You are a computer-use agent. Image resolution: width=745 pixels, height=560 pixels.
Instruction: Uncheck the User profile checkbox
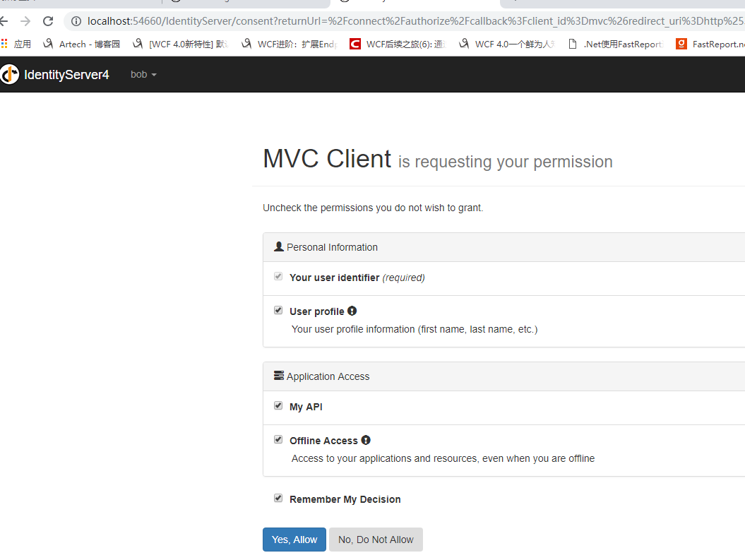pyautogui.click(x=278, y=310)
